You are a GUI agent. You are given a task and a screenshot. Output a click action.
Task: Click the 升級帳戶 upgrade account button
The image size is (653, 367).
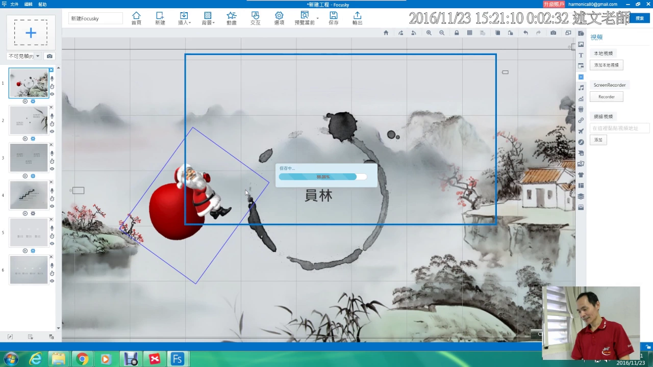click(x=554, y=4)
